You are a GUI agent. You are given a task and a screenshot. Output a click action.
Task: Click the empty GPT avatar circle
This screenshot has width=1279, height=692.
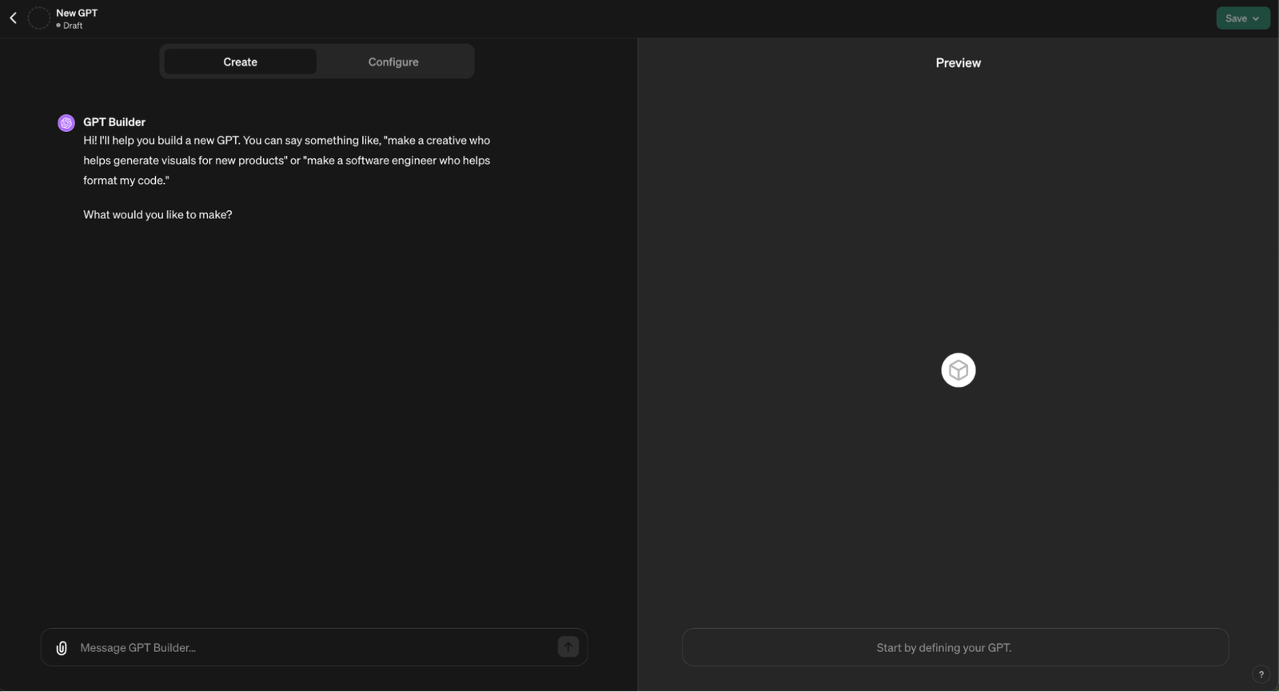(x=38, y=18)
